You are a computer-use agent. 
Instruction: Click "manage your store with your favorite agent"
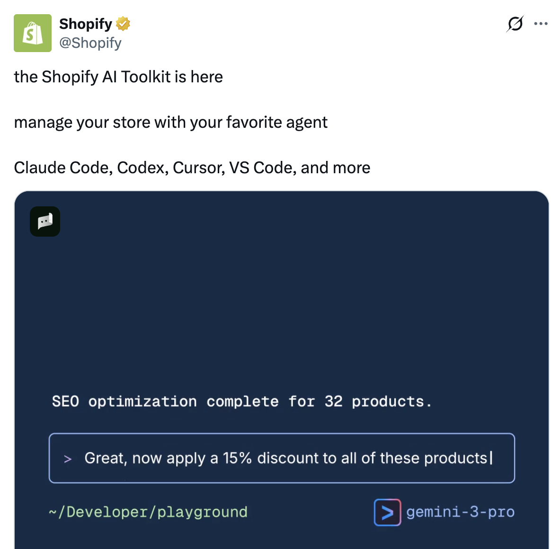click(x=171, y=122)
